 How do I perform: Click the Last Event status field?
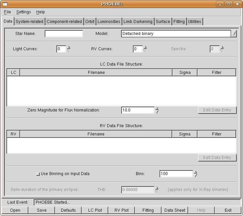(137, 202)
